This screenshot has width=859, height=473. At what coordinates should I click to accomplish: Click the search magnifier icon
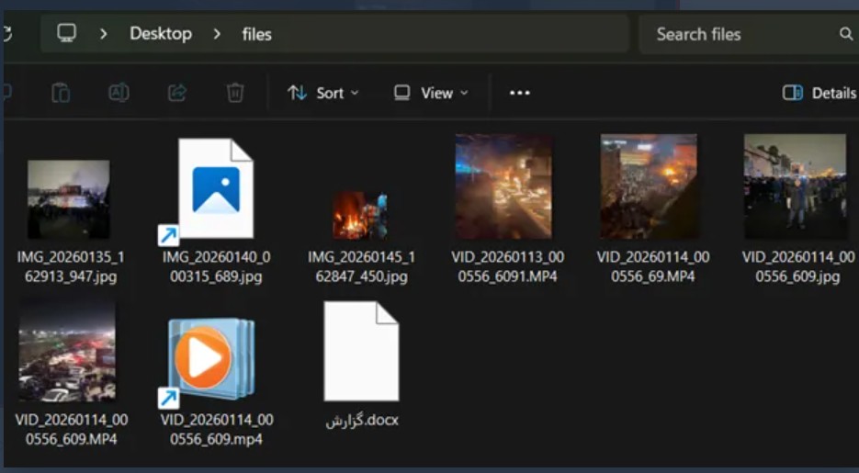click(x=845, y=34)
